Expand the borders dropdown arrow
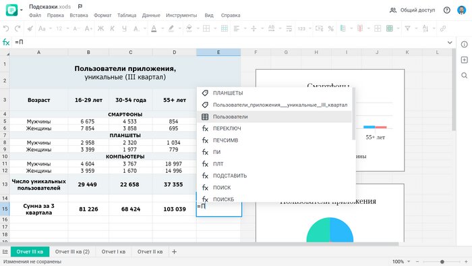 tap(215, 28)
